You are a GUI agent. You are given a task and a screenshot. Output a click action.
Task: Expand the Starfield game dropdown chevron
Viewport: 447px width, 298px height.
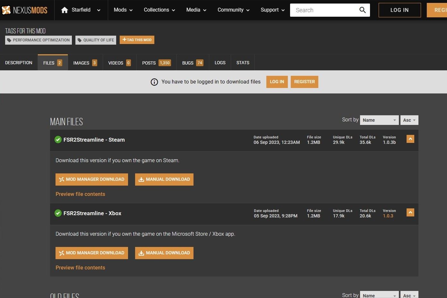pos(99,10)
